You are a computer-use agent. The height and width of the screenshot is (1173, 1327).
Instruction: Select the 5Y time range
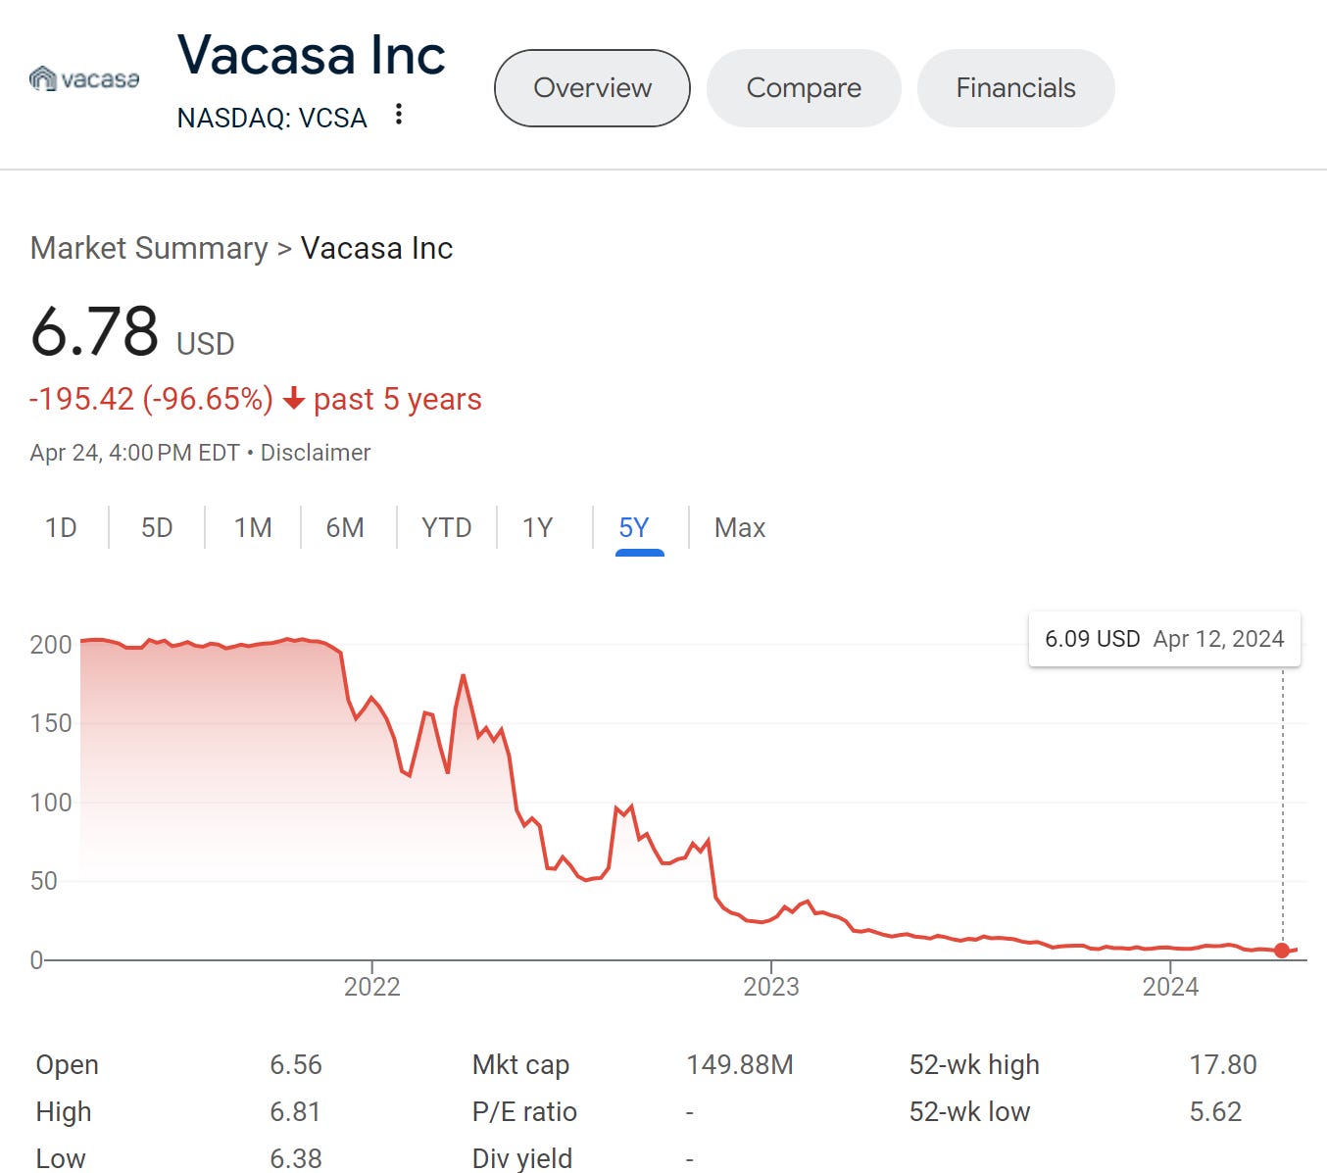[634, 527]
